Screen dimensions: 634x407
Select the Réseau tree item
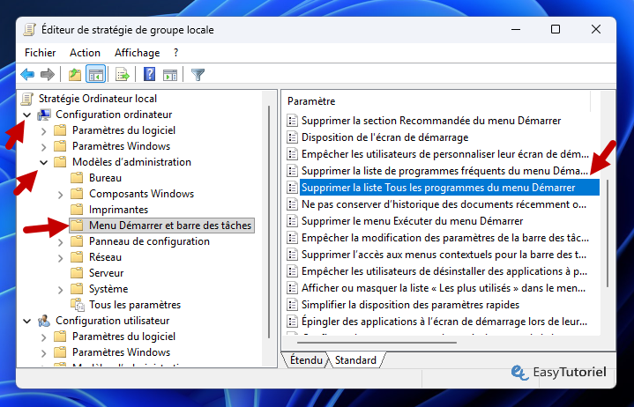[105, 257]
